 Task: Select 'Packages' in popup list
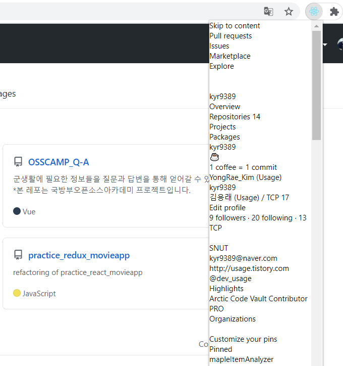point(224,137)
